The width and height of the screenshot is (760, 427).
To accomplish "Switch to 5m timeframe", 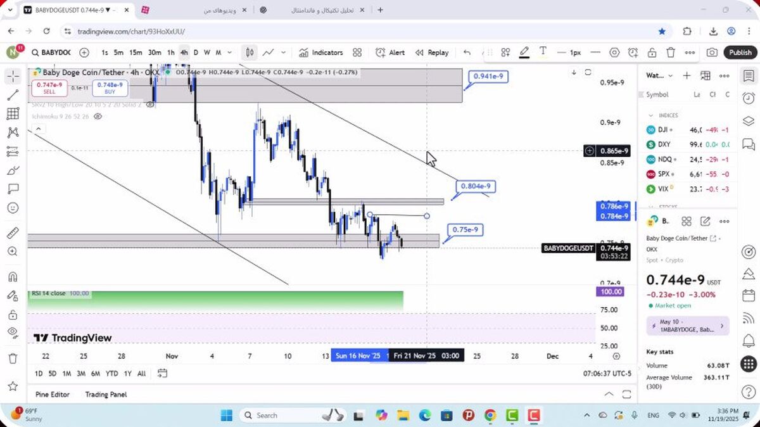I will [x=118, y=53].
